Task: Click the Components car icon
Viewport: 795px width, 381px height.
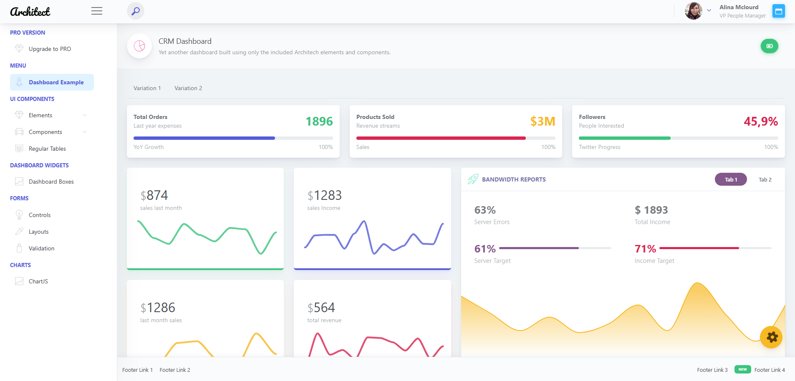Action: (19, 132)
